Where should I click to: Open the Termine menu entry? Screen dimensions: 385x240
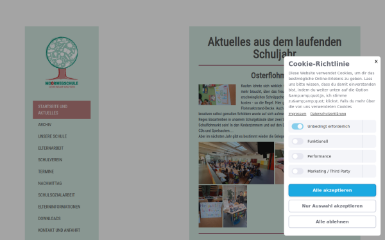coord(46,172)
